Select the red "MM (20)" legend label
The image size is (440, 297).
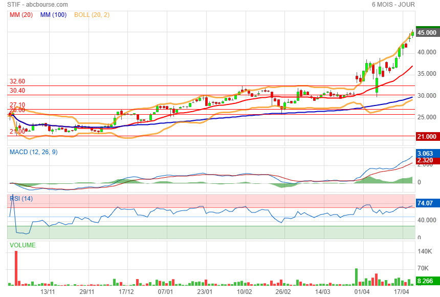point(21,15)
